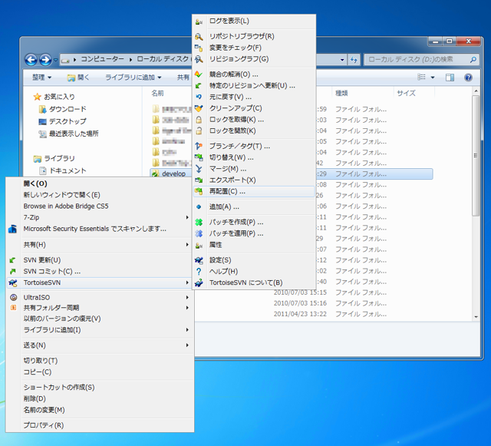Click the cleanup icon beside クリーンアップ

[199, 108]
